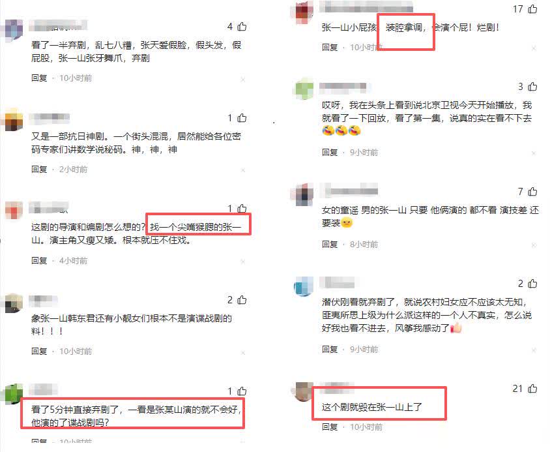
Task: Like the comment with 17 likes
Action: coord(532,8)
